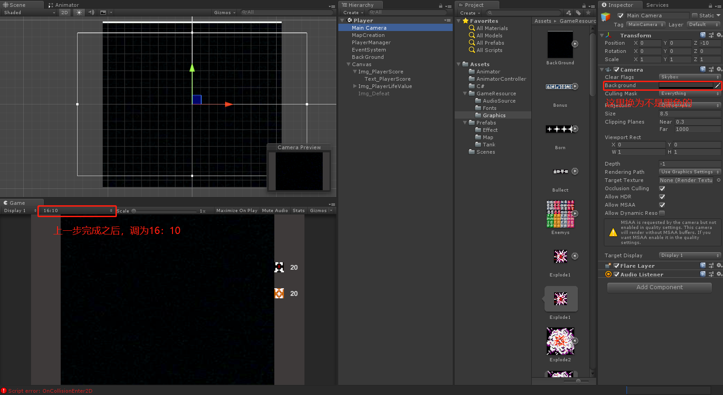Image resolution: width=723 pixels, height=395 pixels.
Task: Click search by type icon in Project
Action: coord(569,13)
